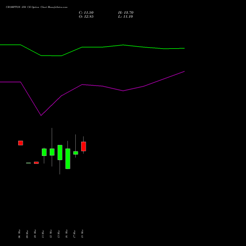The height and width of the screenshot is (246, 246).
Task: Click the '06 Mar' date axis label
Action: pyautogui.click(x=19, y=234)
